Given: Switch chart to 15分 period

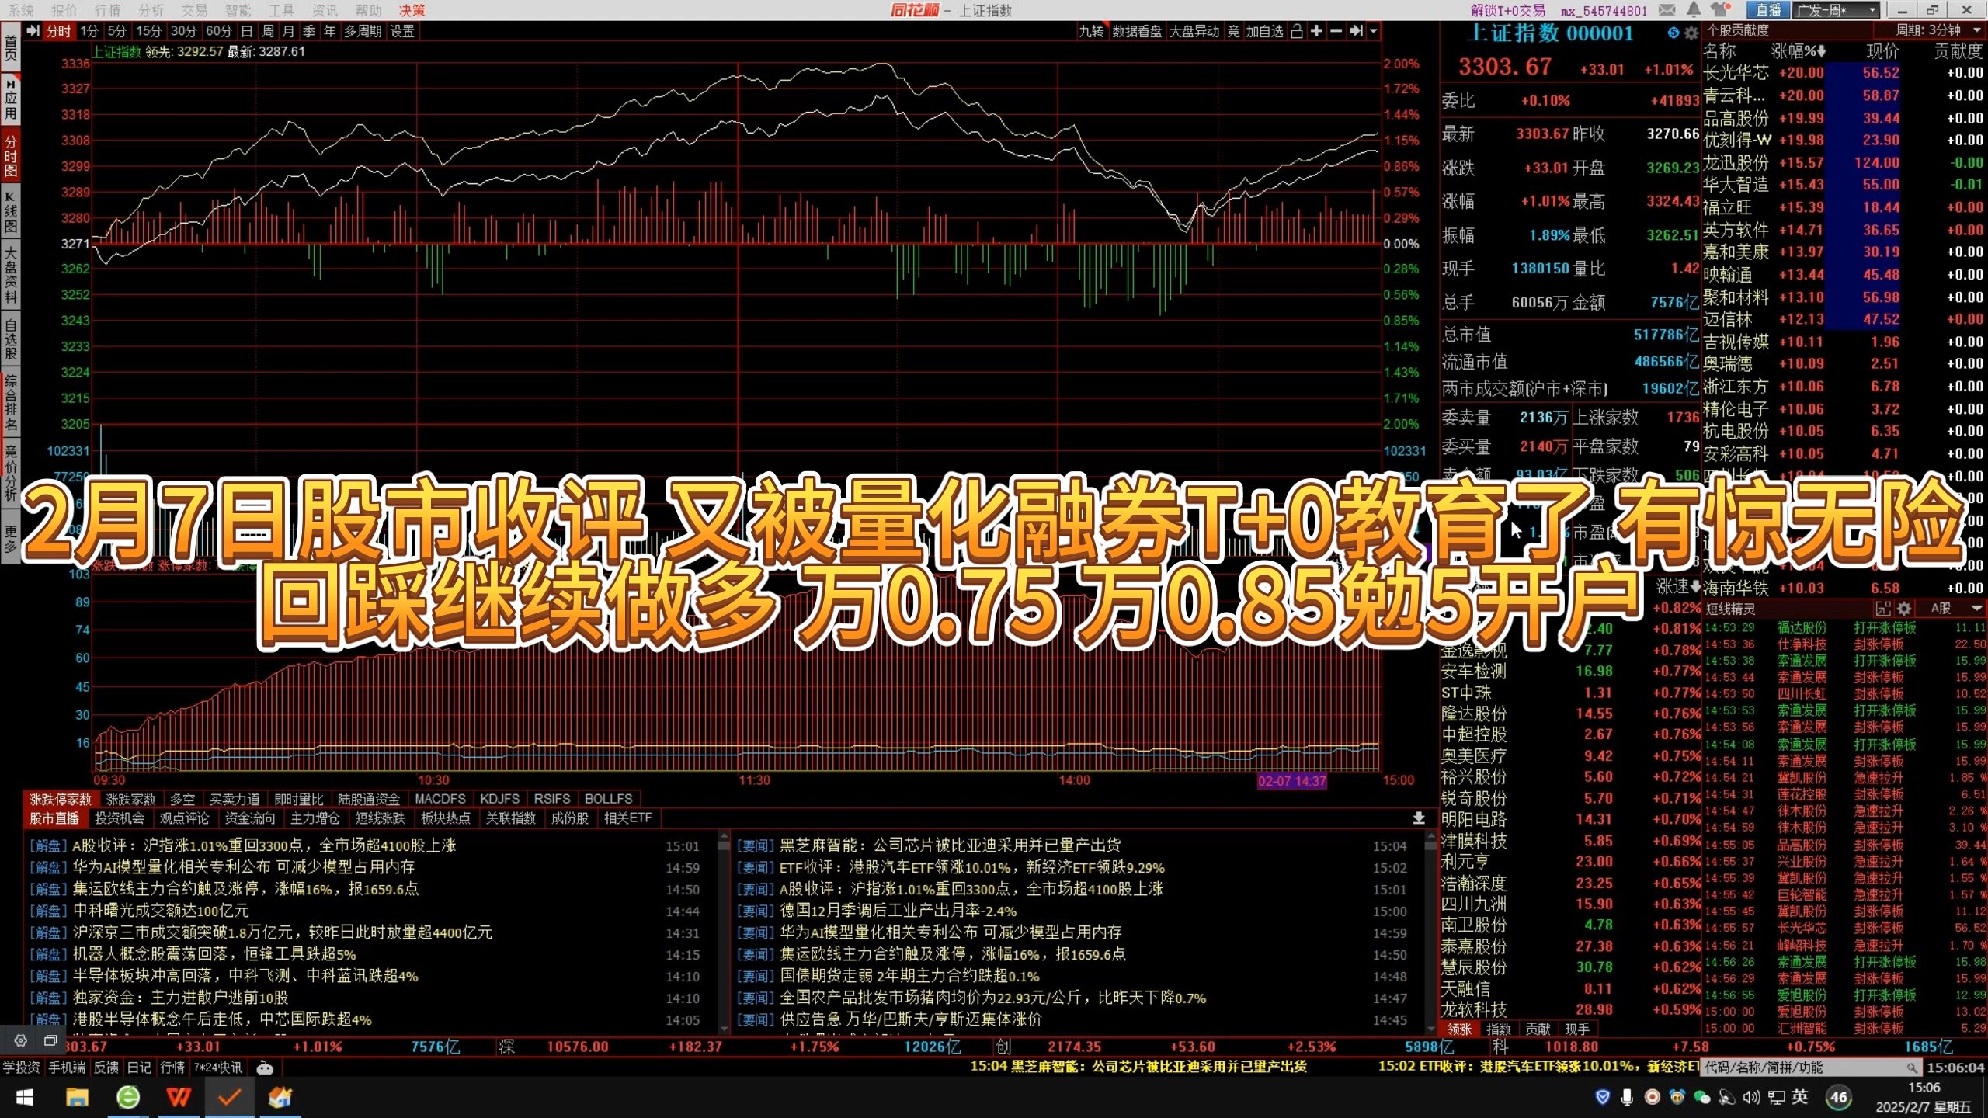Looking at the screenshot, I should click(148, 31).
